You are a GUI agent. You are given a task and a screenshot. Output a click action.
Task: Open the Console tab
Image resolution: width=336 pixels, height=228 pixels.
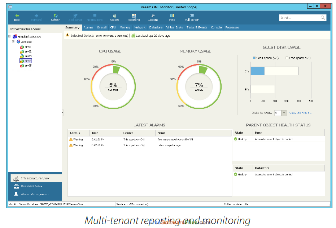click(216, 27)
